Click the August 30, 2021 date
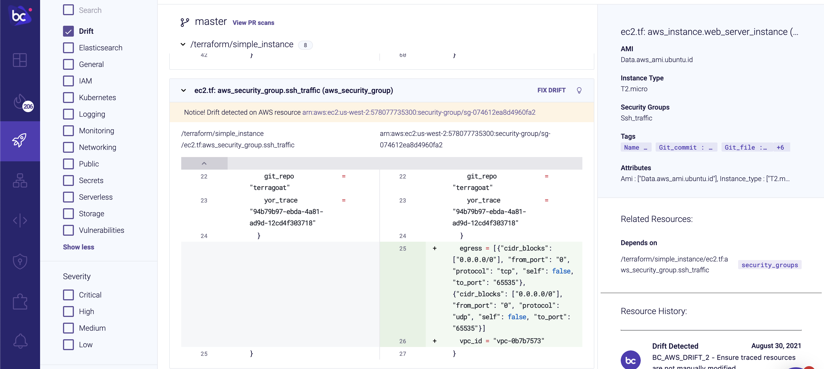This screenshot has height=369, width=824. (776, 346)
